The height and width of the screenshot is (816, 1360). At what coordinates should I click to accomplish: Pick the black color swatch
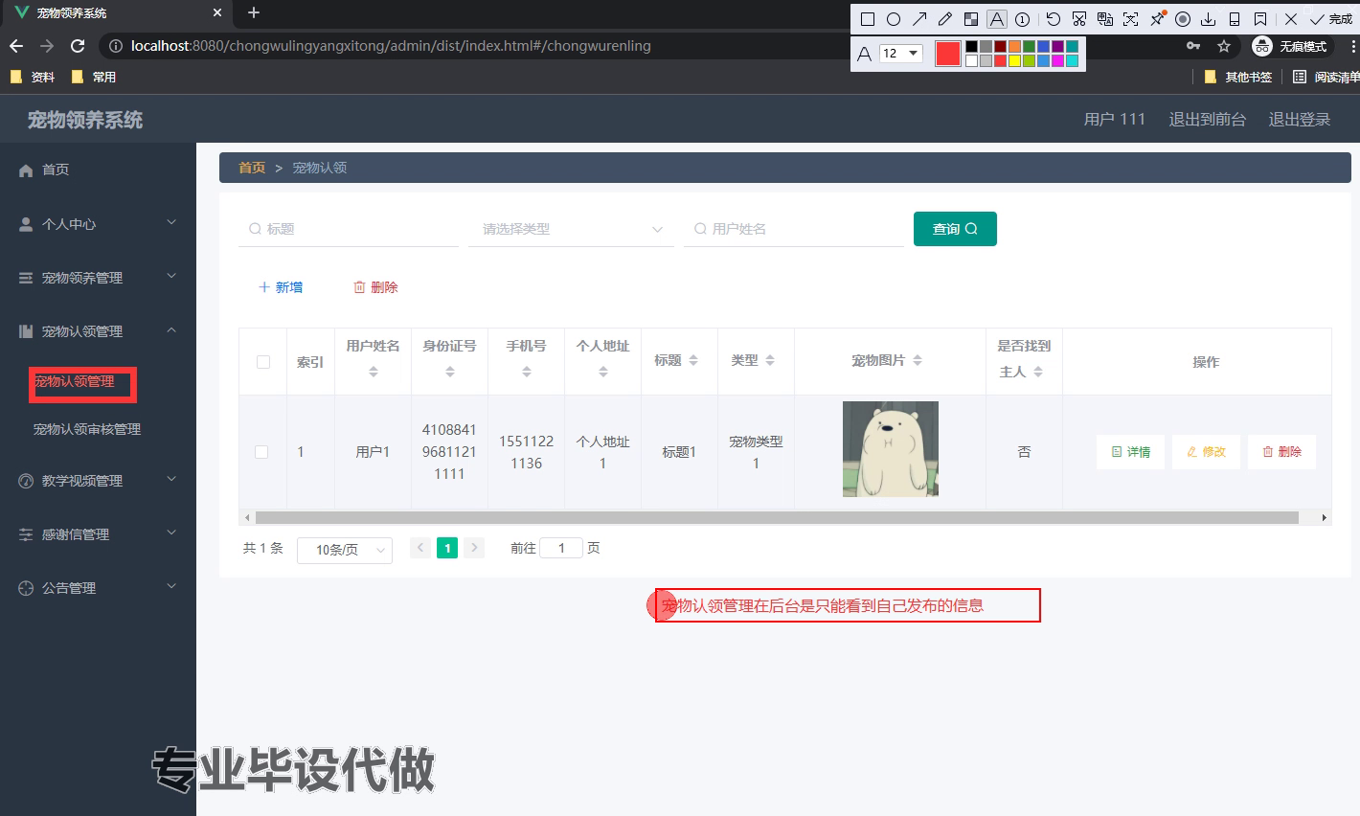pyautogui.click(x=971, y=46)
